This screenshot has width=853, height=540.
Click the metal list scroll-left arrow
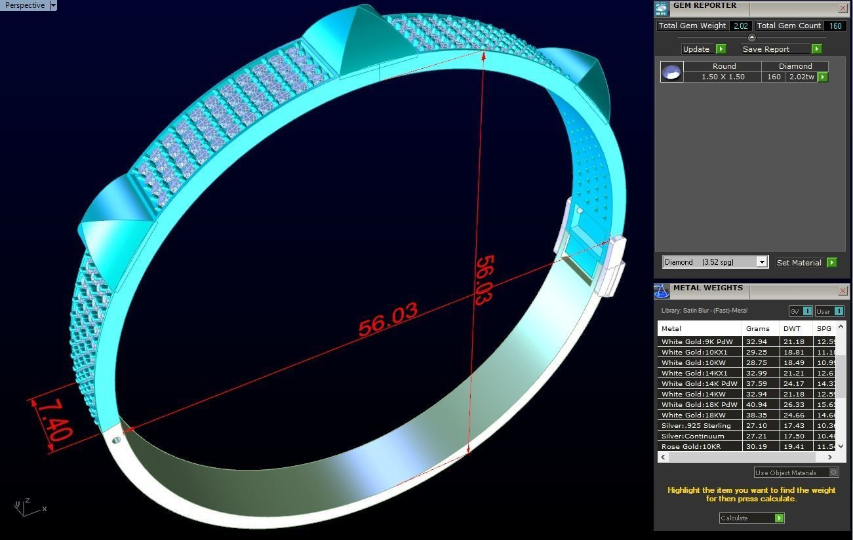click(x=663, y=457)
